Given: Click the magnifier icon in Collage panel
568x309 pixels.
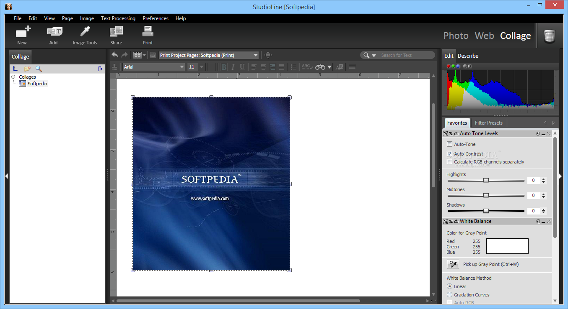Looking at the screenshot, I should pyautogui.click(x=39, y=69).
